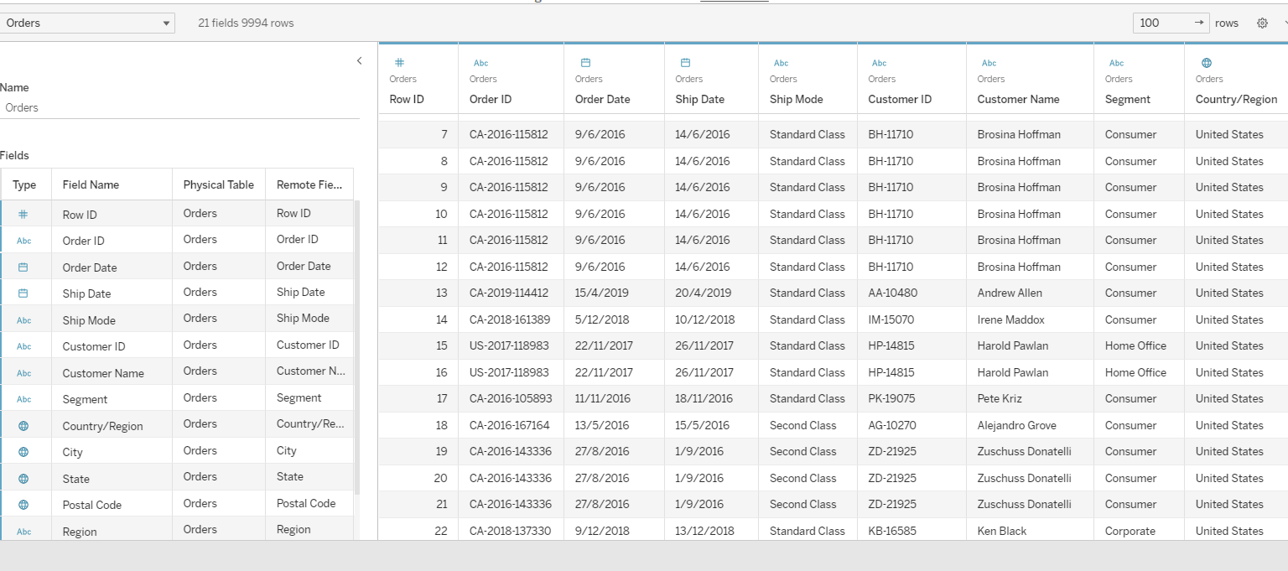Click the Ship Mode column header in grid
Screen dimensions: 1288x571
[796, 99]
